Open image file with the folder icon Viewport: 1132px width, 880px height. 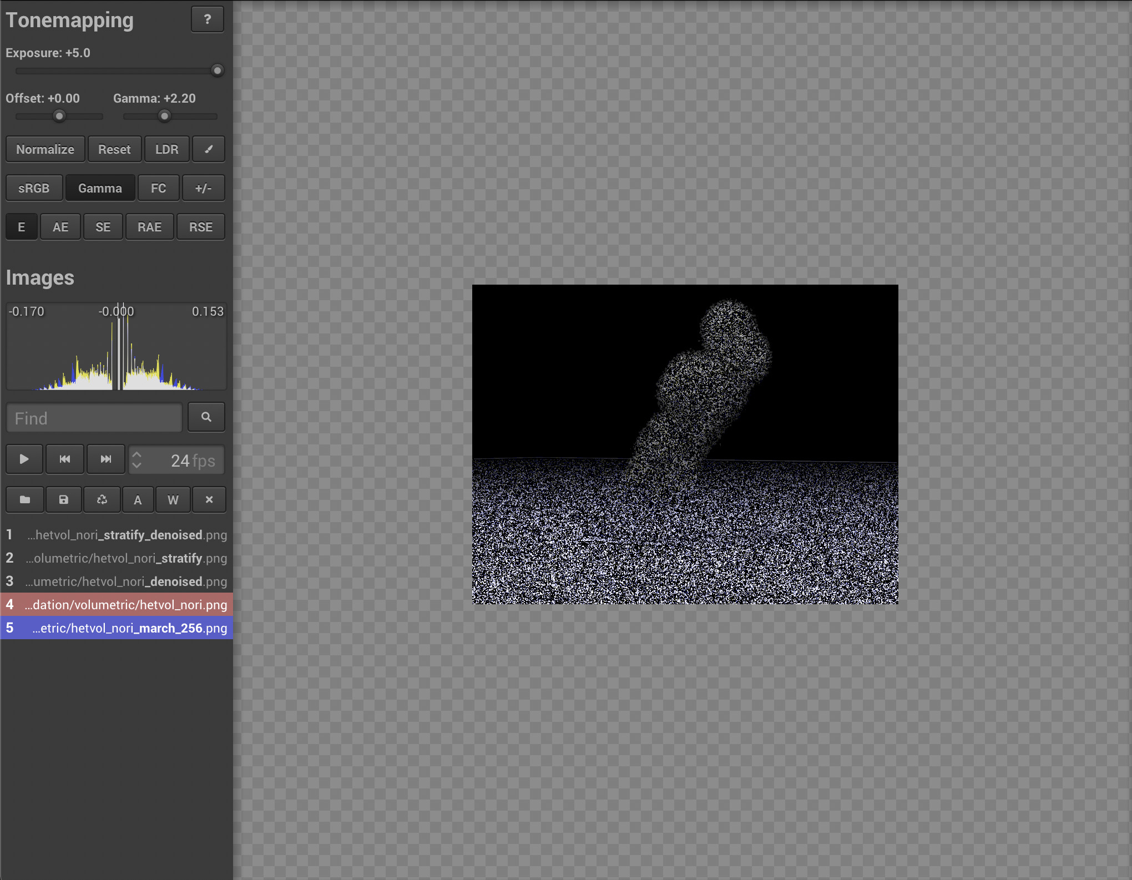tap(25, 500)
